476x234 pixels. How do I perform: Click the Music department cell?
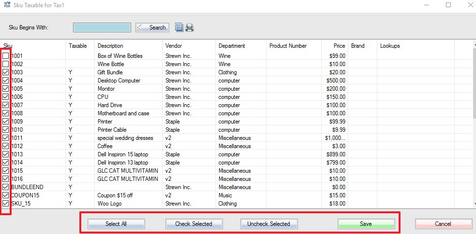pos(225,195)
